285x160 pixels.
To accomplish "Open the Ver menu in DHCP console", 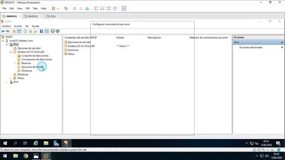I will coord(27,26).
